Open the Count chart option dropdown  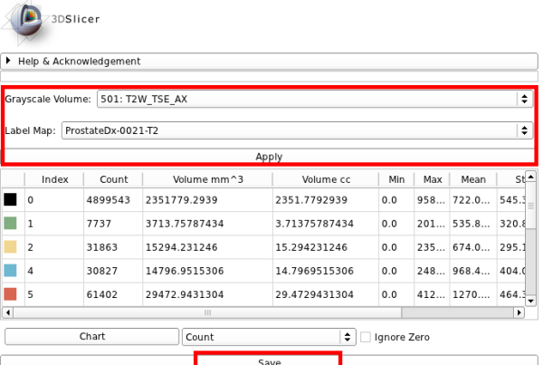269,337
